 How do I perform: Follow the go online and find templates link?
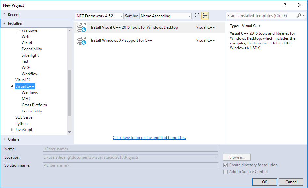point(149,138)
